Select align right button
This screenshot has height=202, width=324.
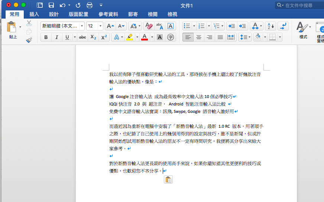coord(210,37)
